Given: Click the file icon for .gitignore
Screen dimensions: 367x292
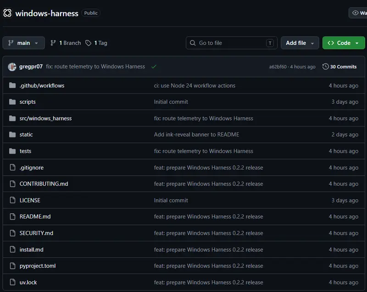Looking at the screenshot, I should click(12, 167).
